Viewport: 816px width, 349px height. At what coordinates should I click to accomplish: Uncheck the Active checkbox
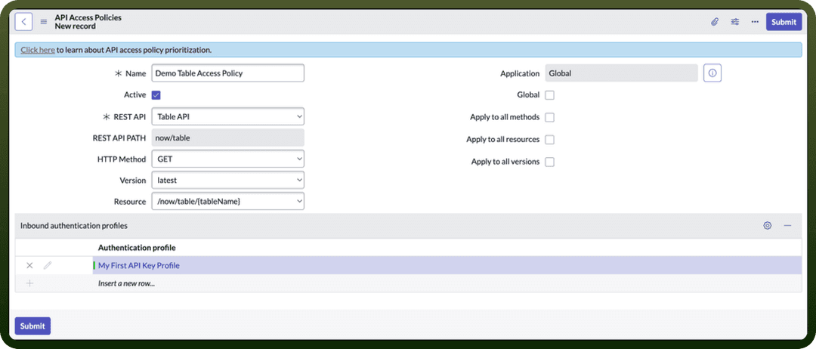click(x=156, y=95)
